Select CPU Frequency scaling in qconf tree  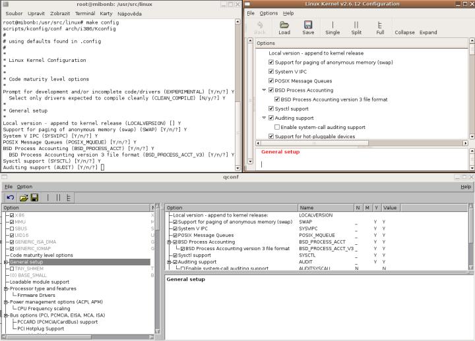point(44,309)
